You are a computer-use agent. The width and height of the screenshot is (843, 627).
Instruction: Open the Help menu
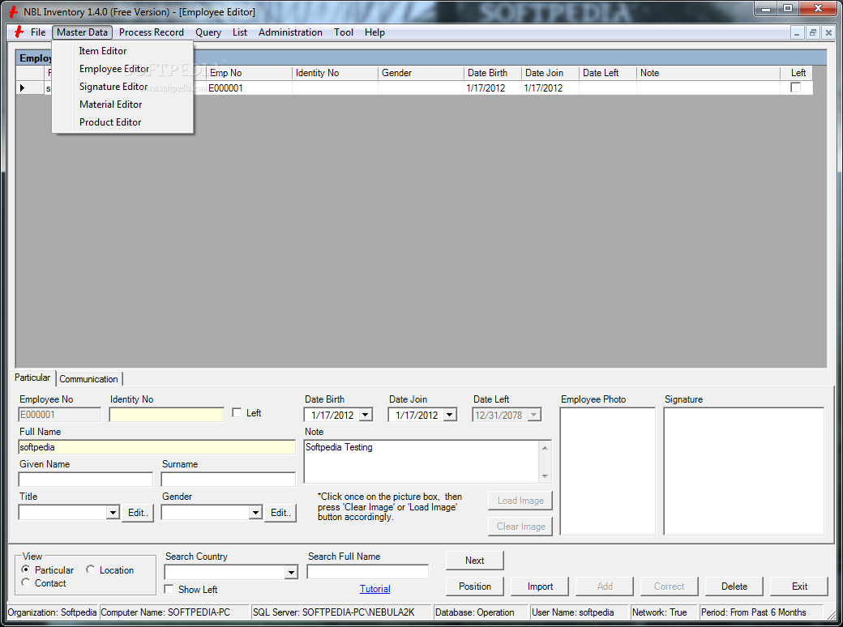coord(374,32)
